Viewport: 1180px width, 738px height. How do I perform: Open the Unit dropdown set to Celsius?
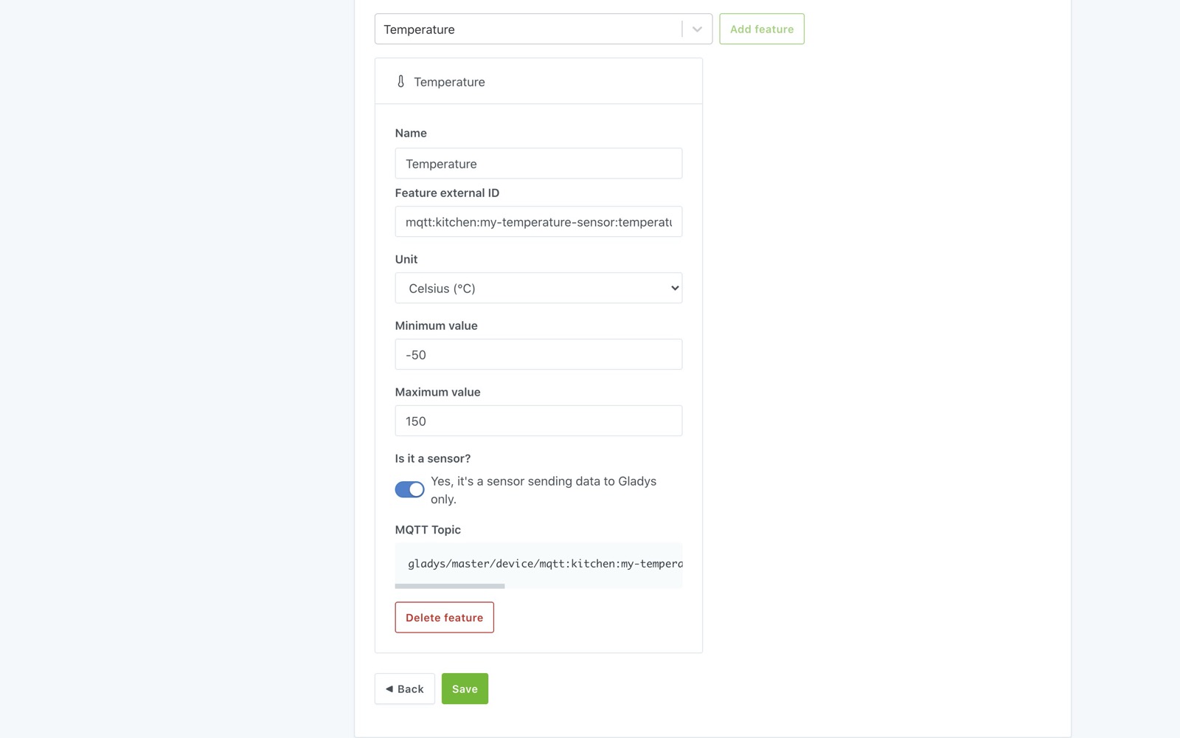point(538,288)
